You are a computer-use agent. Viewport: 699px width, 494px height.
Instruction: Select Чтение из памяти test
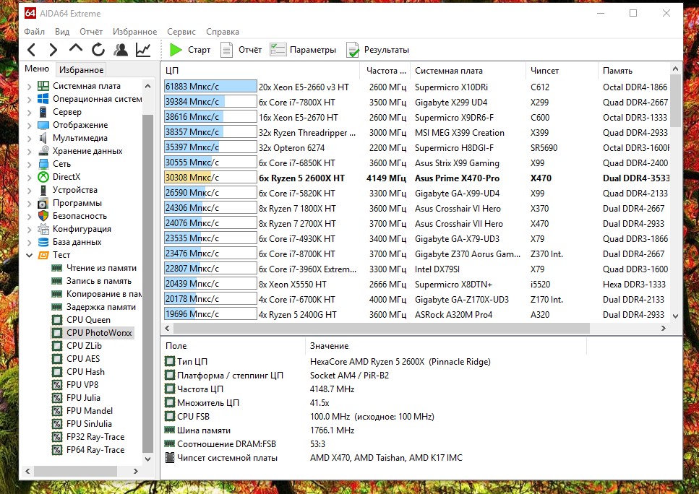101,268
